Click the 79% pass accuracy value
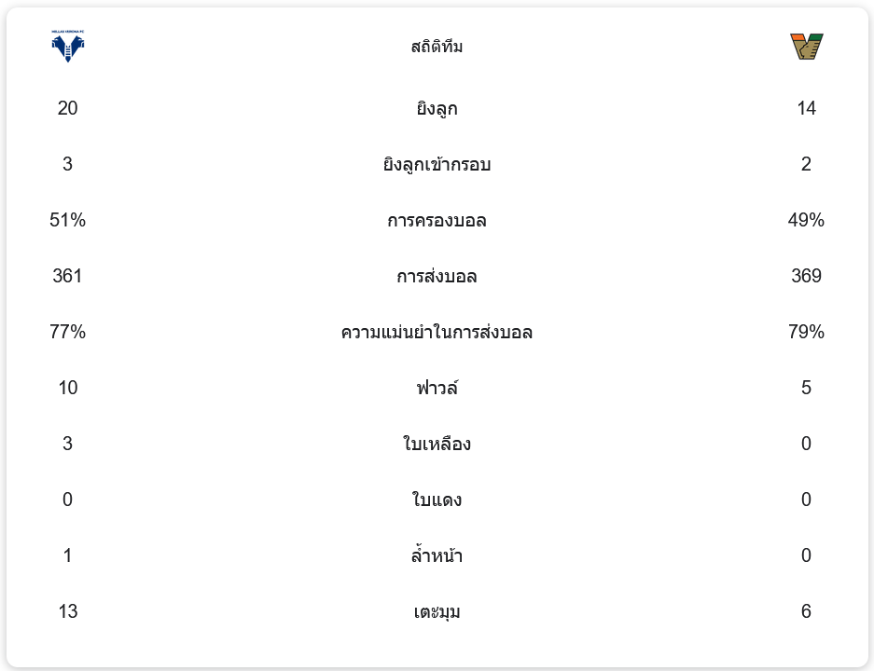874x671 pixels. (x=806, y=333)
